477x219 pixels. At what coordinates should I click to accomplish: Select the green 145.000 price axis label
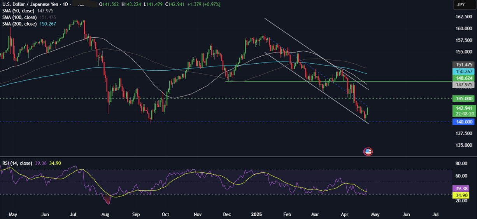click(464, 99)
